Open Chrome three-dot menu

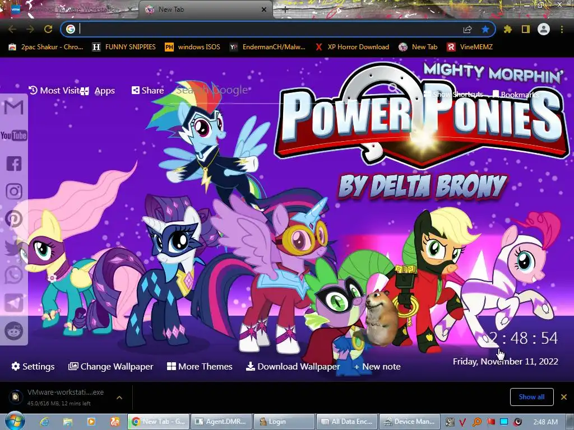tap(562, 29)
